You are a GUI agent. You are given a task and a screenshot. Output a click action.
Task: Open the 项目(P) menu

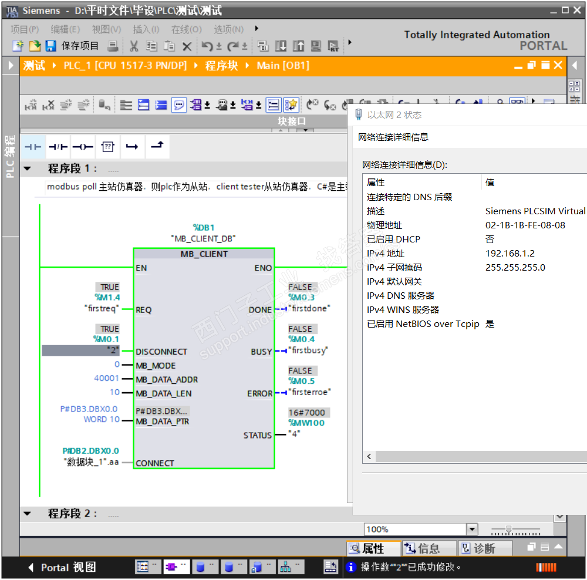[24, 29]
